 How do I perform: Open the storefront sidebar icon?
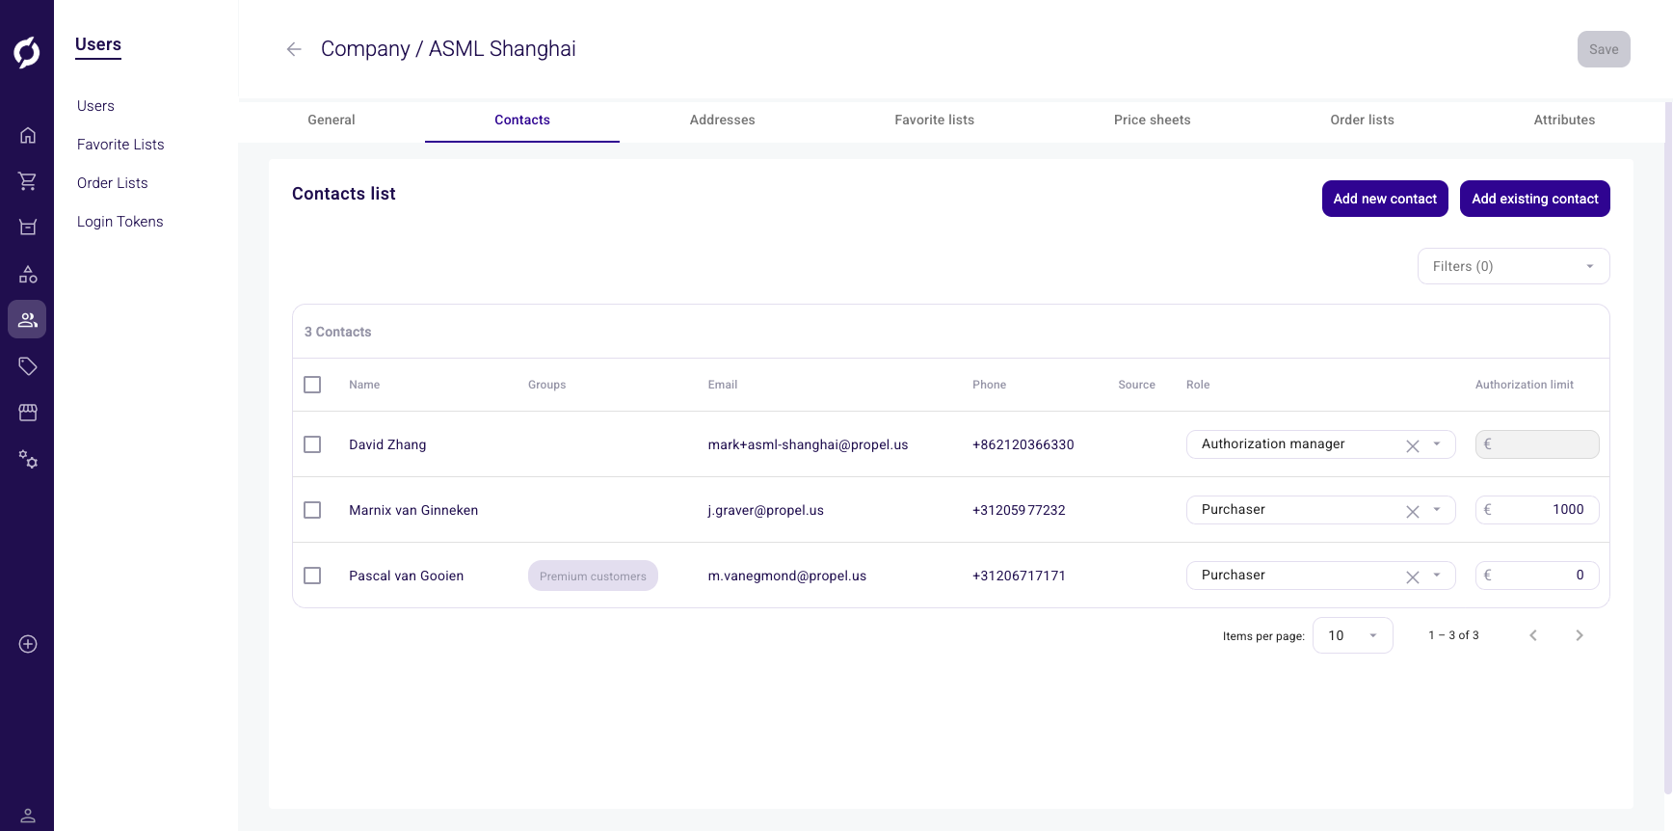[x=28, y=413]
